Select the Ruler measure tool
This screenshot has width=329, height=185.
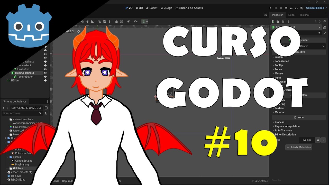point(92,21)
